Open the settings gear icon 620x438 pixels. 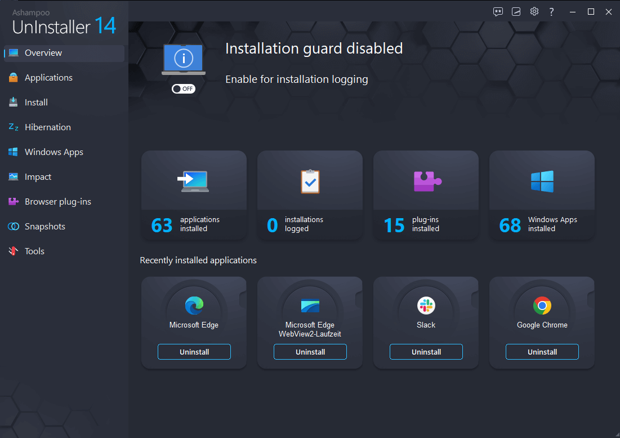(x=534, y=11)
